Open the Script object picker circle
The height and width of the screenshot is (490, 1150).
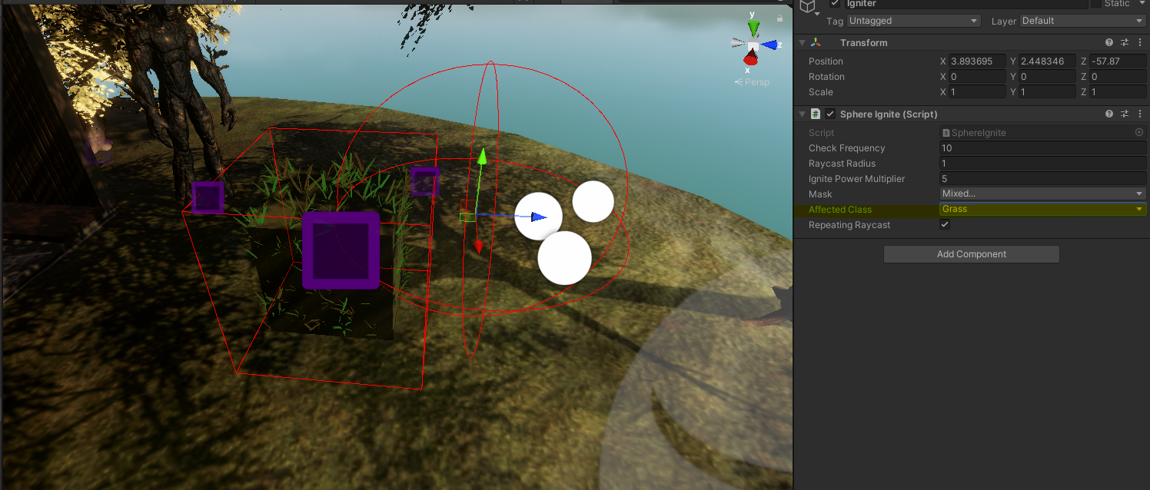1139,133
